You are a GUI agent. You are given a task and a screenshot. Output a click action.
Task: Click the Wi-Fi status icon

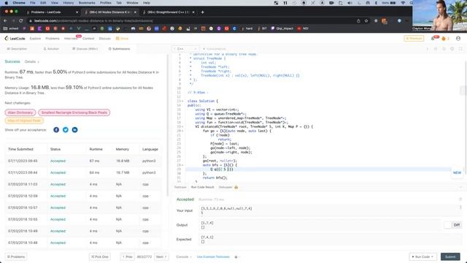pos(403,3)
